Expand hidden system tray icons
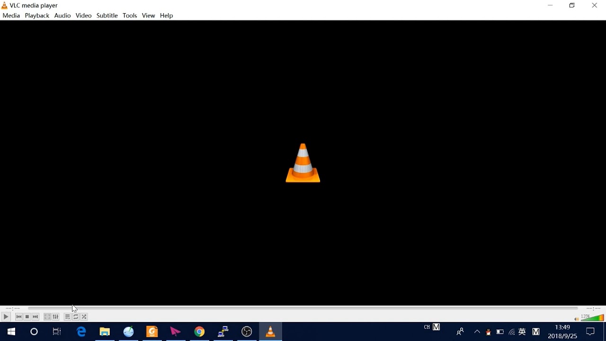 click(x=477, y=332)
